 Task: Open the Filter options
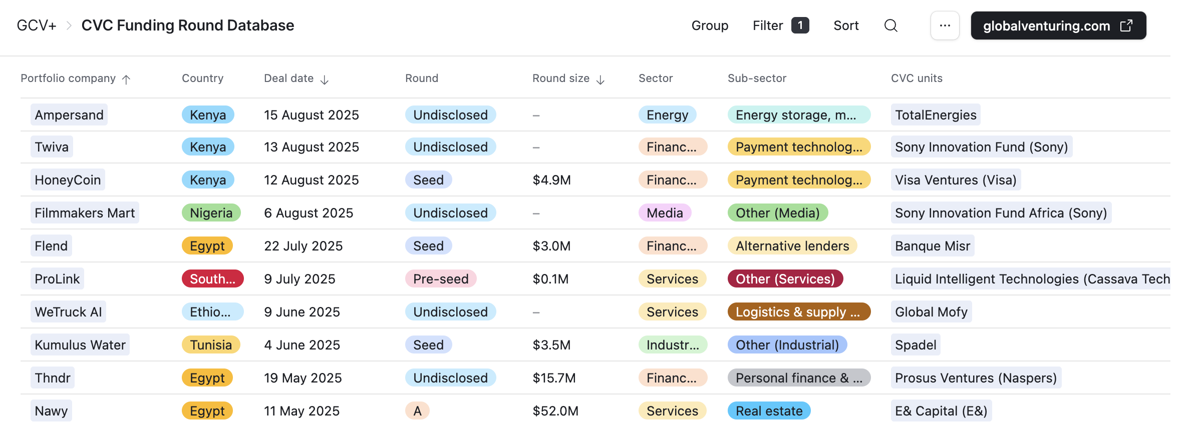(767, 25)
